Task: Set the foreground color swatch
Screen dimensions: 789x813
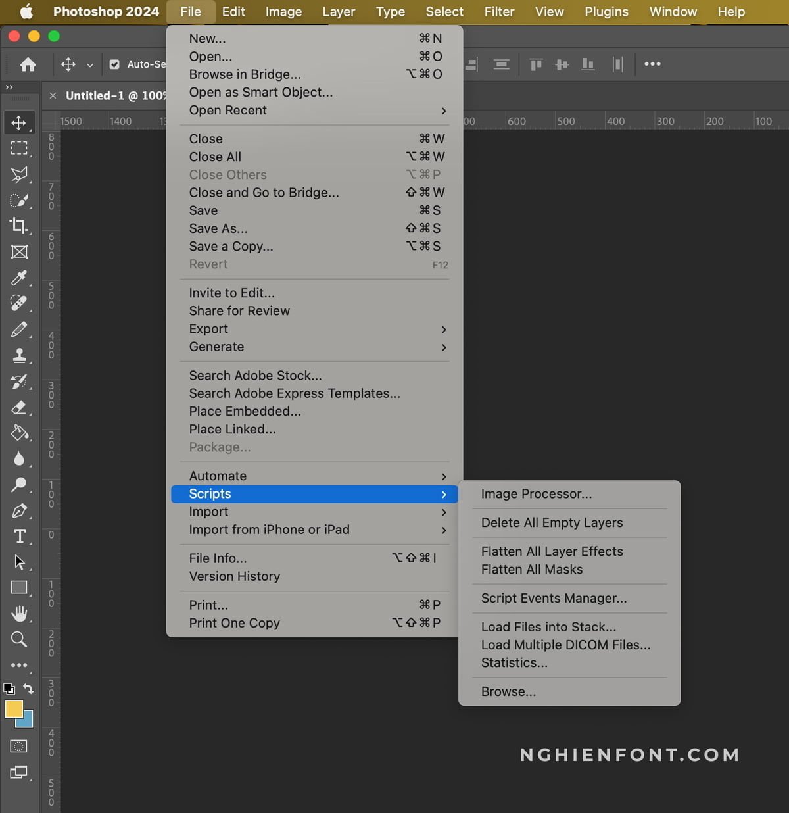Action: (x=14, y=708)
